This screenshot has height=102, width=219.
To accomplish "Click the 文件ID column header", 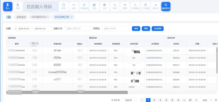I will [176, 44].
